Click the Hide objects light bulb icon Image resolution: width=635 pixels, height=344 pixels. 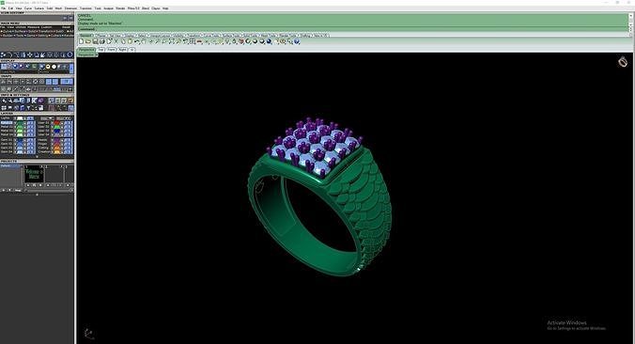227,41
